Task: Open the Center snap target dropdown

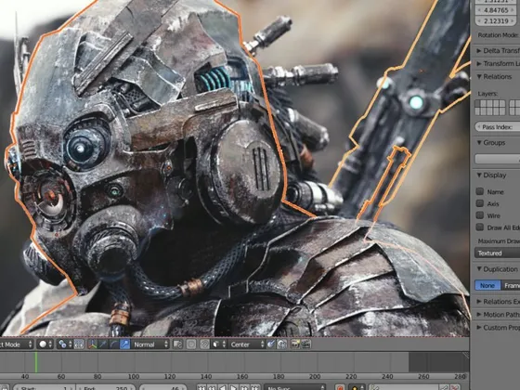Action: pyautogui.click(x=246, y=344)
